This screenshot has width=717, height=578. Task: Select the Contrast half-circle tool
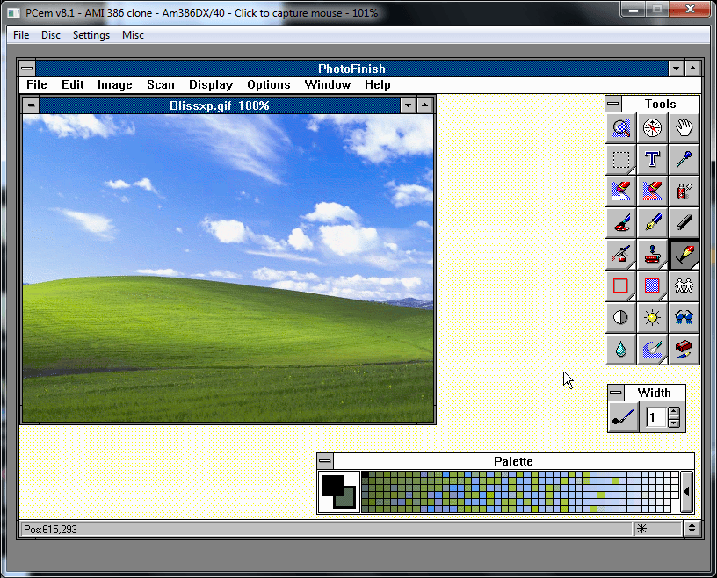tap(620, 317)
